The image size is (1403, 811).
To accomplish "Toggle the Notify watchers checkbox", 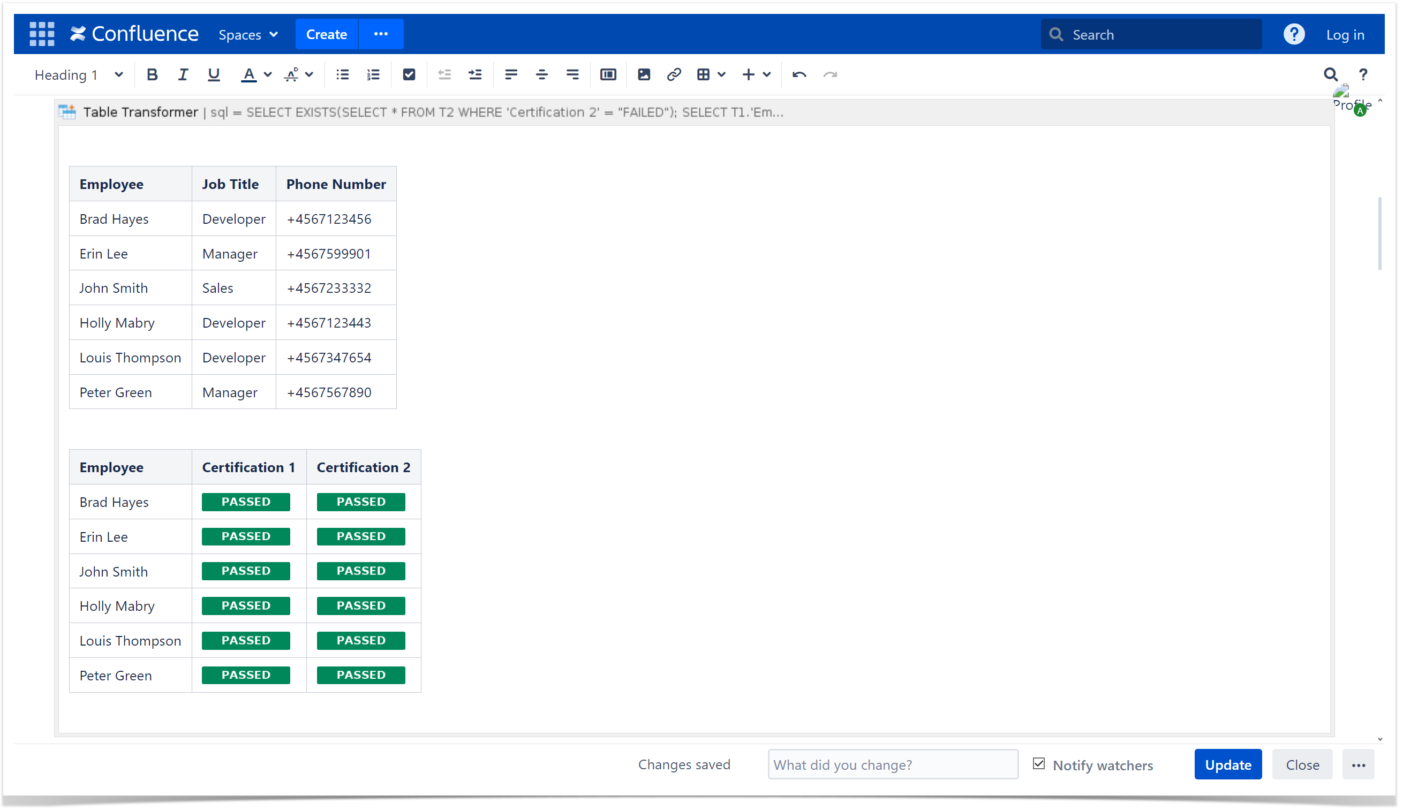I will tap(1038, 764).
